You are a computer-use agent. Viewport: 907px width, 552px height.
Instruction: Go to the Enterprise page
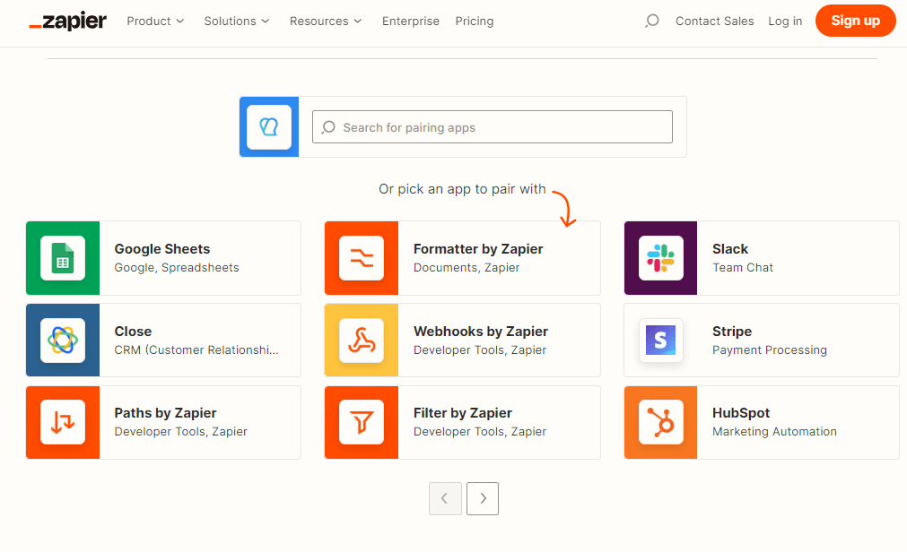pyautogui.click(x=411, y=21)
